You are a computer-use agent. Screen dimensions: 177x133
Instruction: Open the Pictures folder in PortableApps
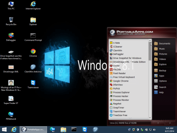161,54
